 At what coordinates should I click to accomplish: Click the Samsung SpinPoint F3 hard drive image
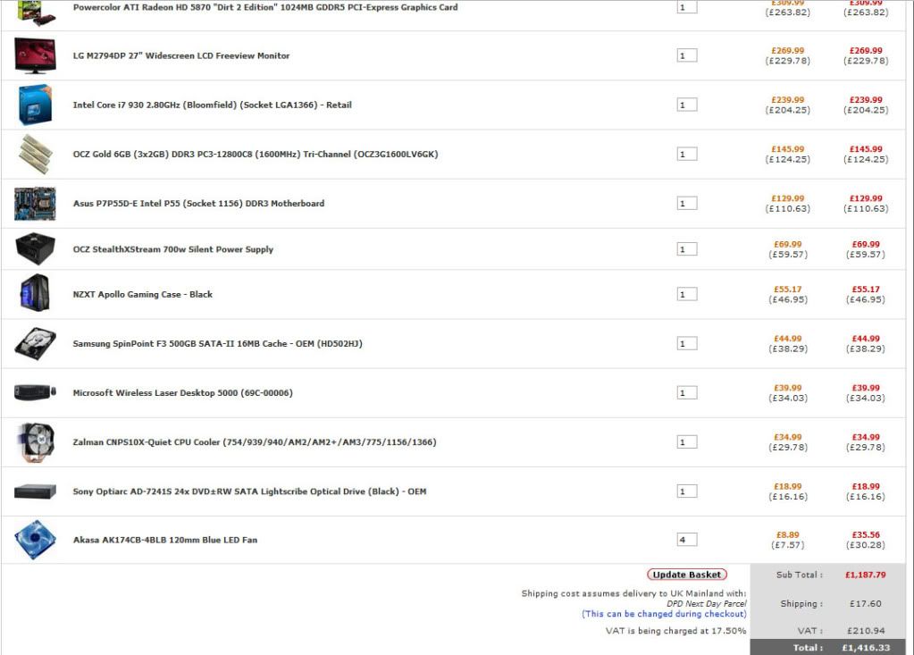tap(35, 344)
